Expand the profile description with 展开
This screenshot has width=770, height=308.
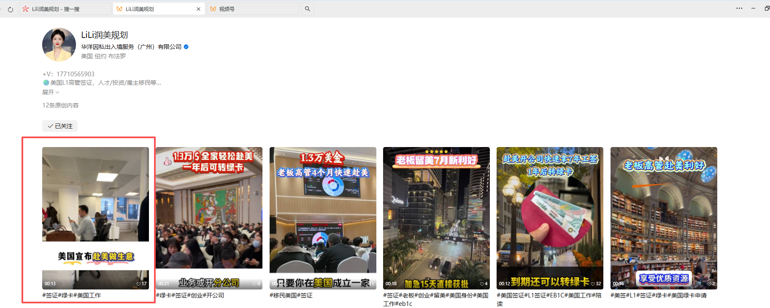[51, 92]
